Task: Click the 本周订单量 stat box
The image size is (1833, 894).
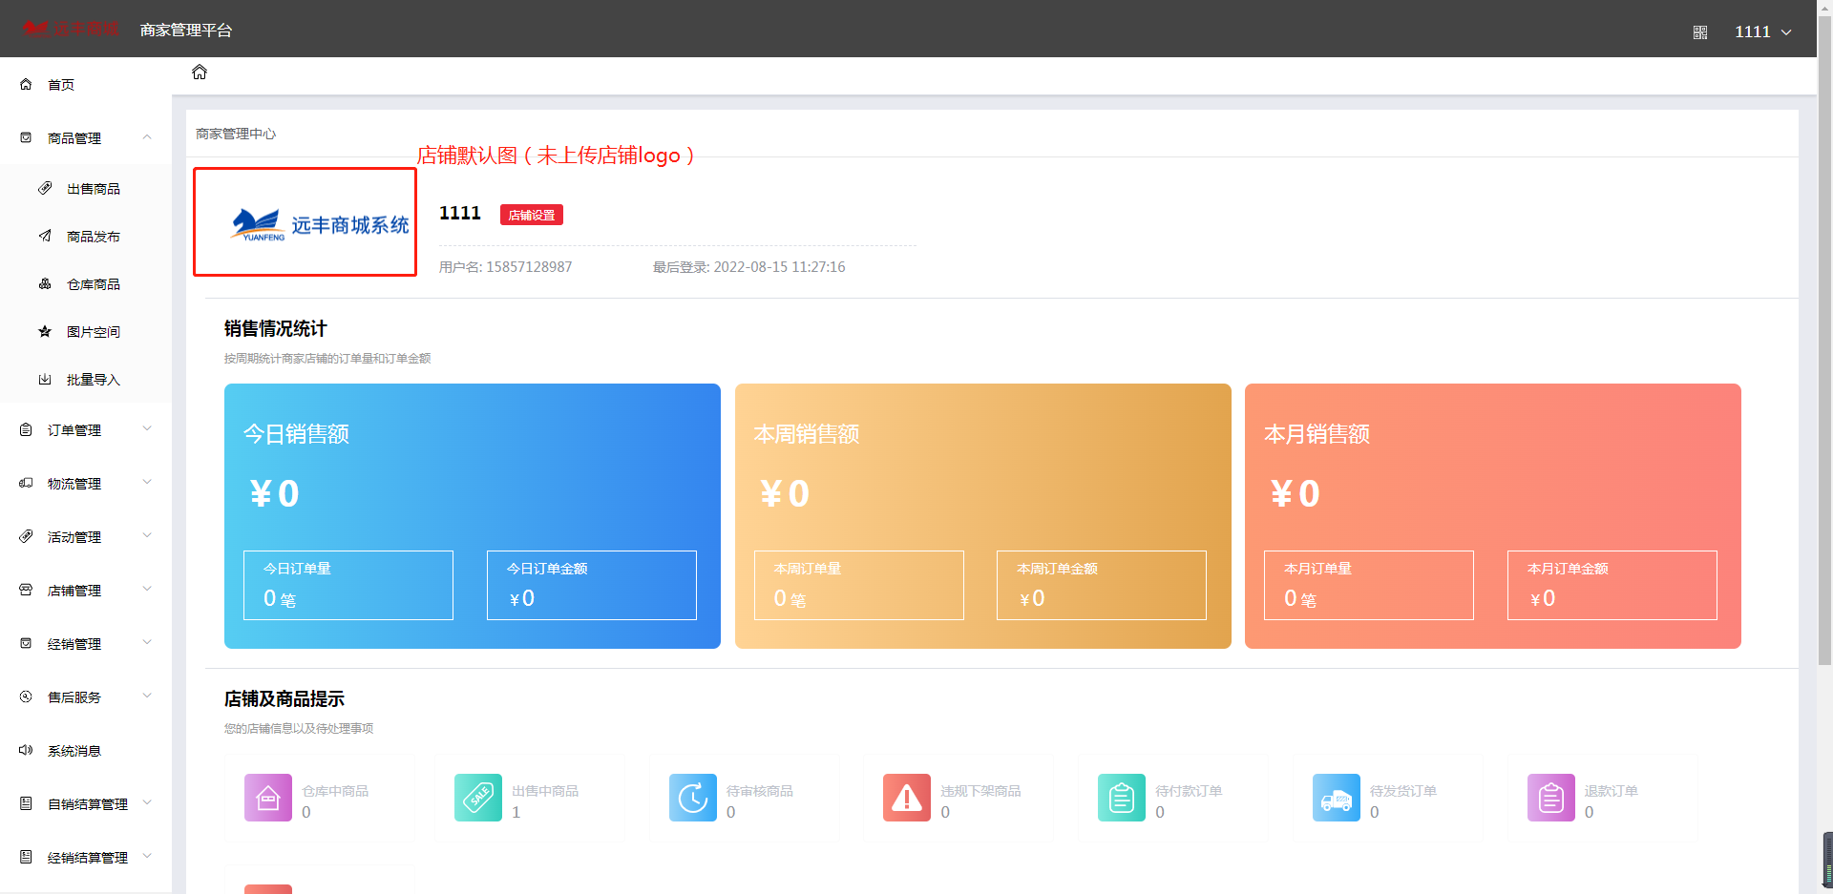Action: (859, 585)
